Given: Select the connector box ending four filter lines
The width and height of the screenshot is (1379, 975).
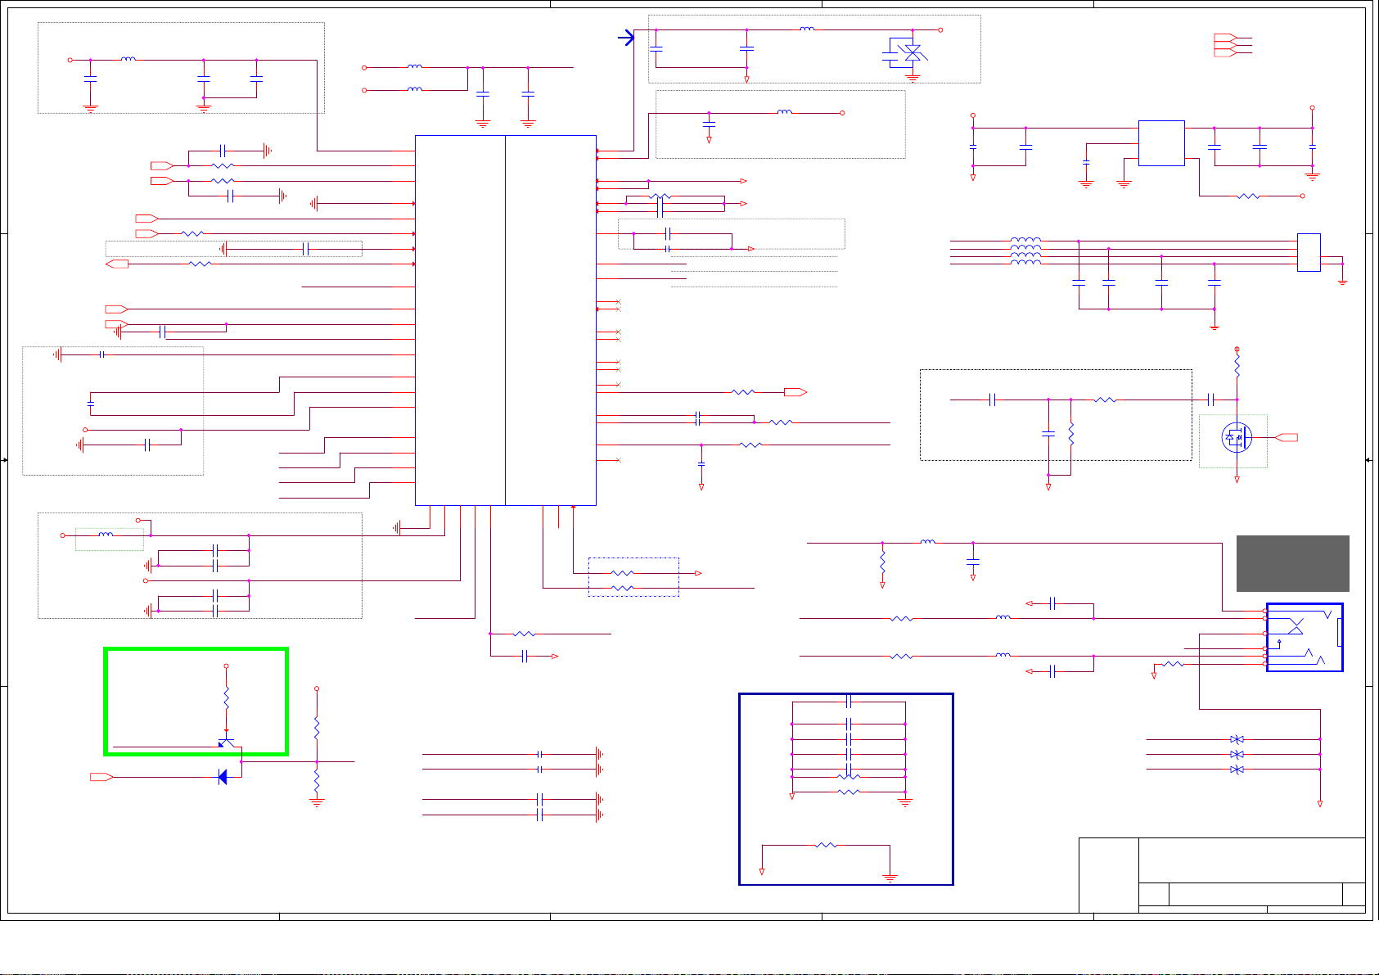Looking at the screenshot, I should [1309, 252].
